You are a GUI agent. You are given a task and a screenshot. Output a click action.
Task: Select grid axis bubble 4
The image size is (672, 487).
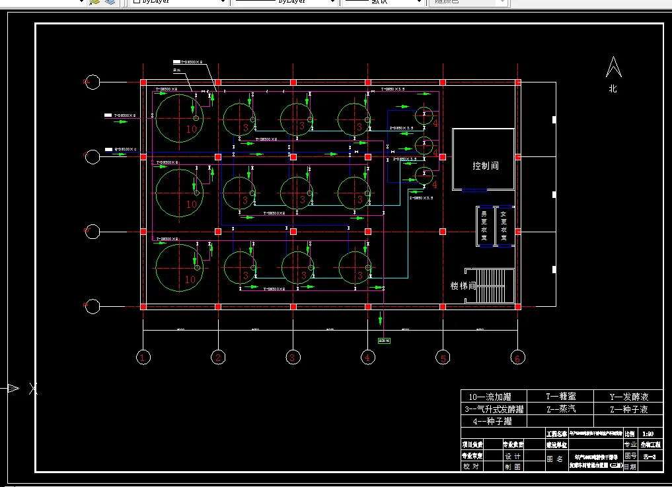pos(367,357)
